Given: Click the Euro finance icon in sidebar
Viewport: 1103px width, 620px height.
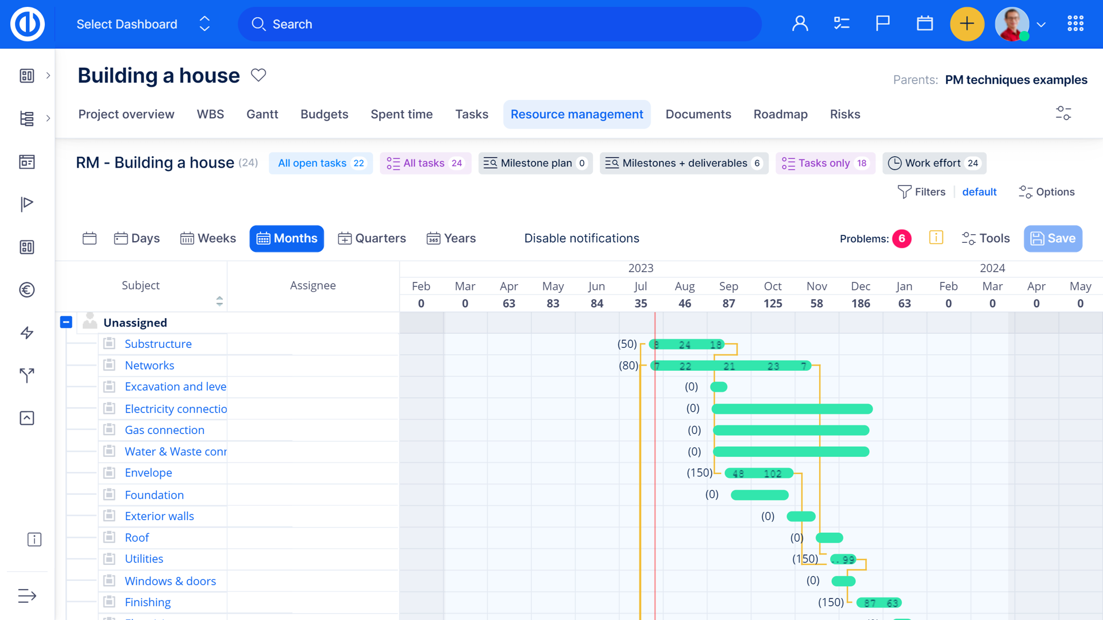Looking at the screenshot, I should (x=26, y=290).
